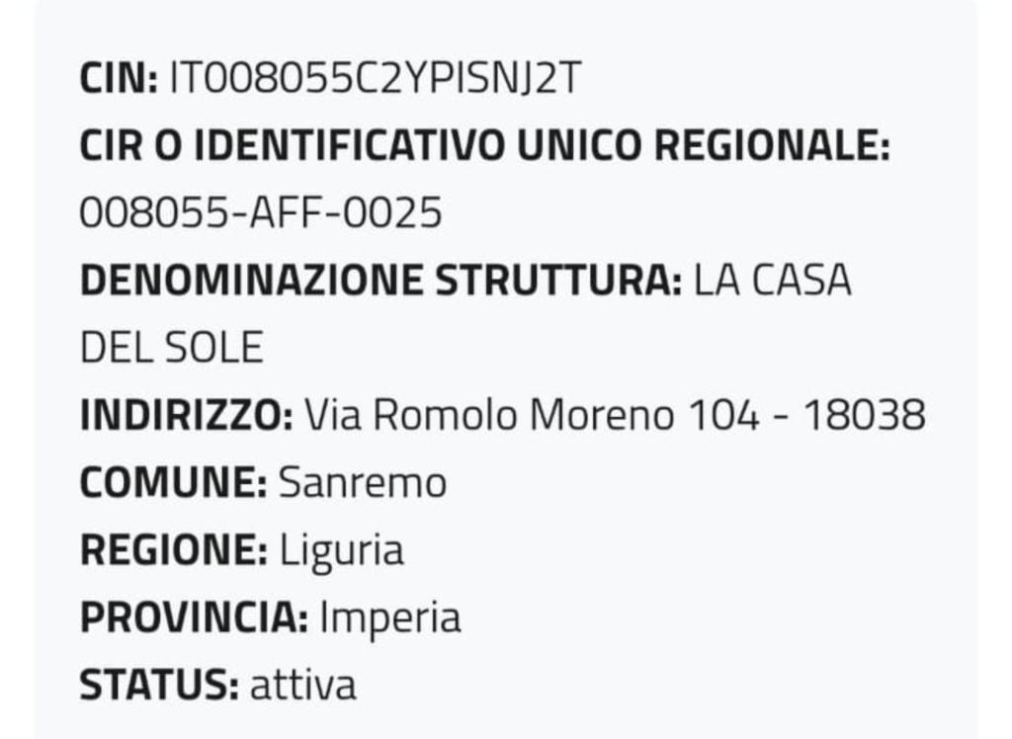Click the STATUS label
This screenshot has height=739, width=1012.
click(158, 685)
